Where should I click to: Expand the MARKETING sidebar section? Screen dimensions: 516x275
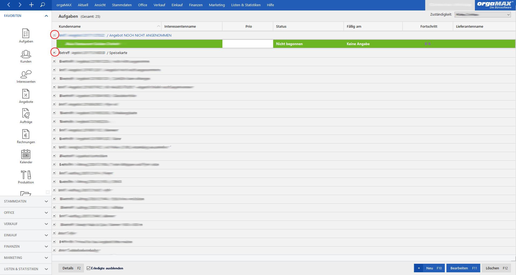26,258
